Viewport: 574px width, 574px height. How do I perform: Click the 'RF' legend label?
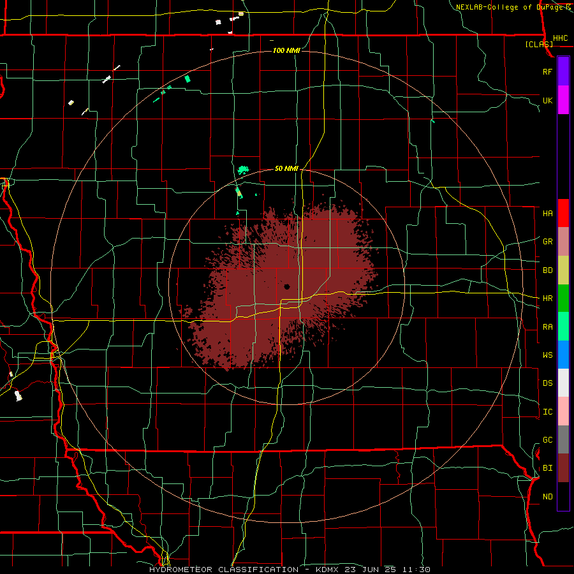click(547, 71)
